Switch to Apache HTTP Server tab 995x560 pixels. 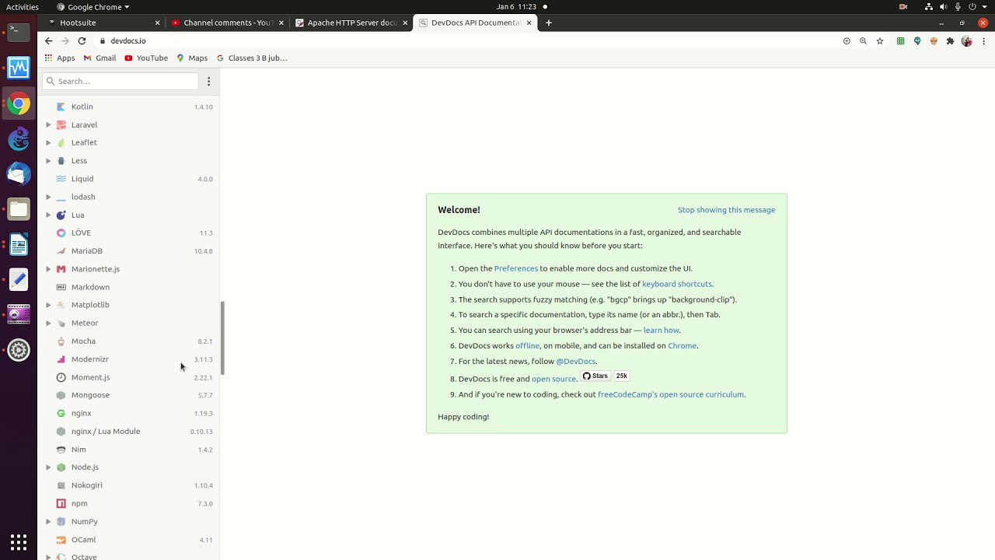click(x=351, y=23)
